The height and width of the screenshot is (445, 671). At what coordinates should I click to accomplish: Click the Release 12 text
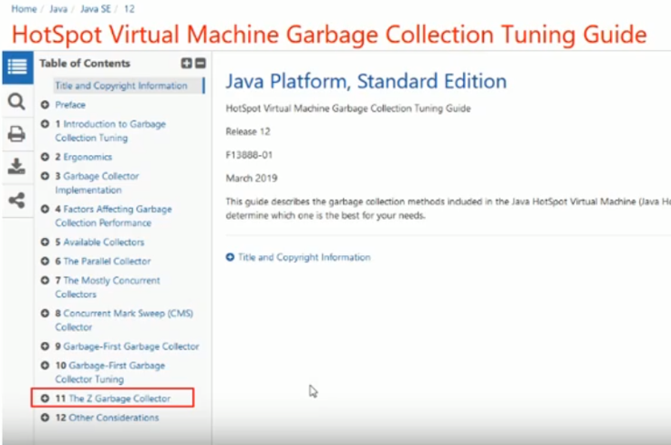(x=248, y=132)
